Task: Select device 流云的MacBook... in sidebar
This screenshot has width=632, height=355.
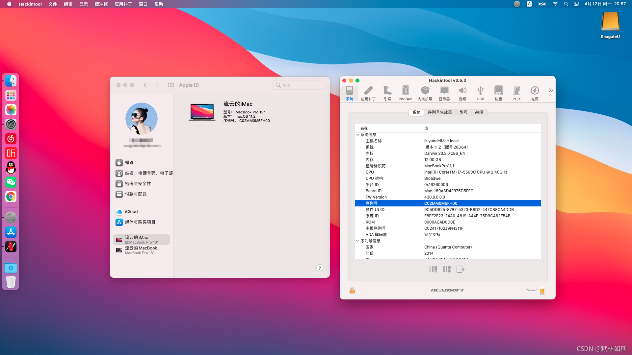Action: pyautogui.click(x=142, y=250)
